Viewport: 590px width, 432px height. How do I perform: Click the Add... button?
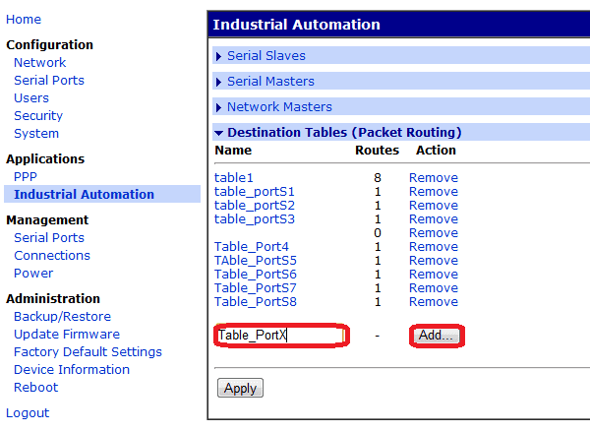[437, 336]
